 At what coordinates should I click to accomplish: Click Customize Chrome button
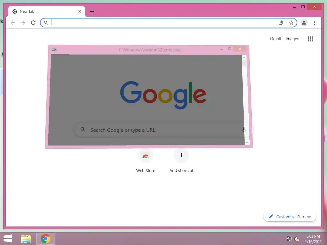click(x=290, y=217)
